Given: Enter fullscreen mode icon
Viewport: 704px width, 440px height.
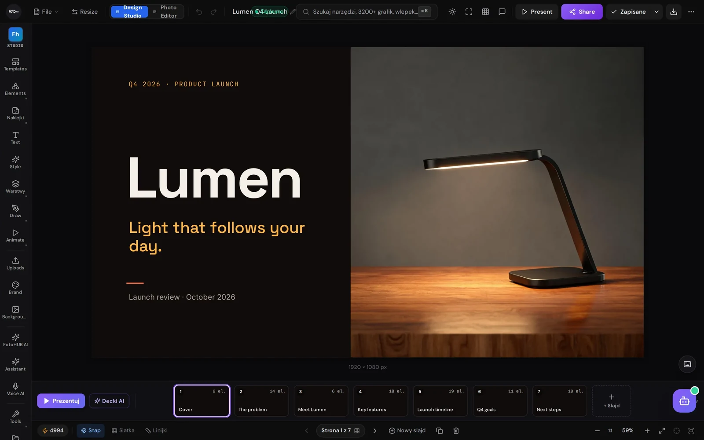Looking at the screenshot, I should click(x=469, y=12).
